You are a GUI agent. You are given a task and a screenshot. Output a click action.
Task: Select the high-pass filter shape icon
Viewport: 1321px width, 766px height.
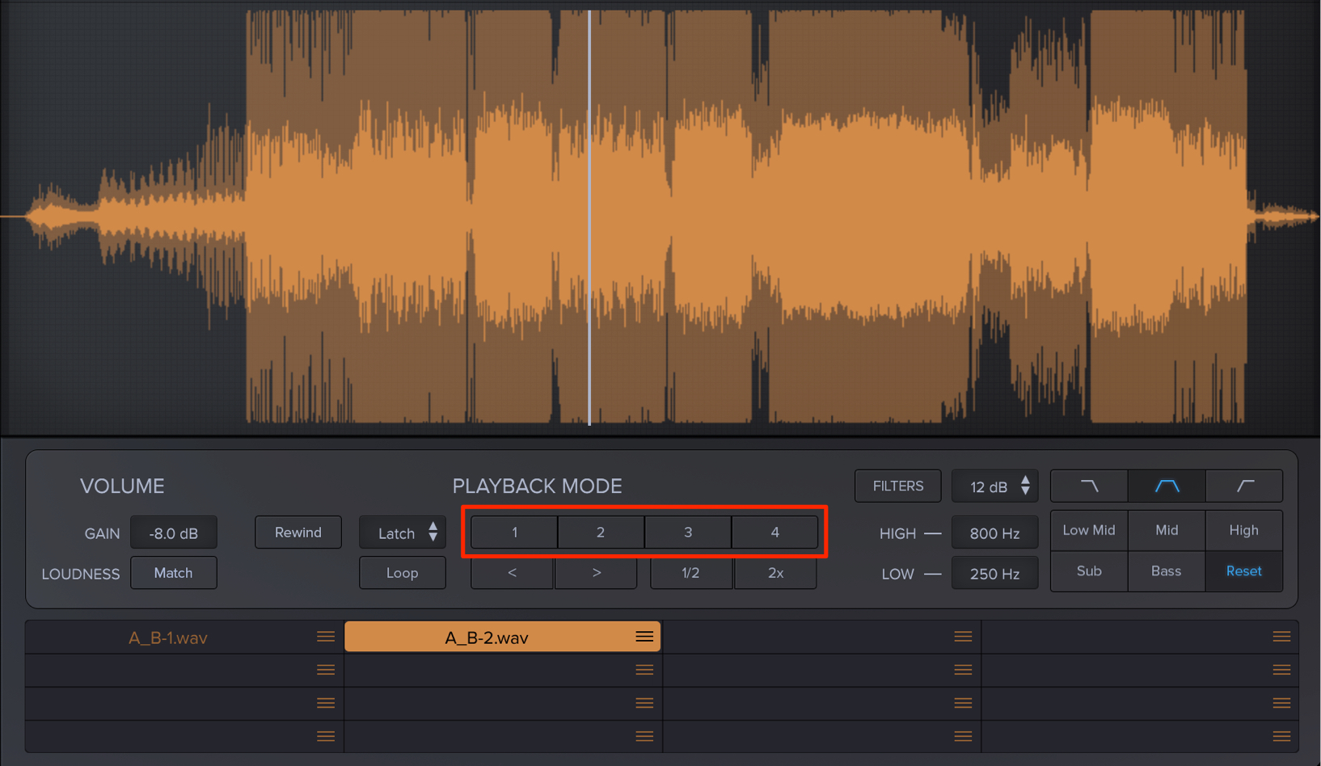[1244, 486]
